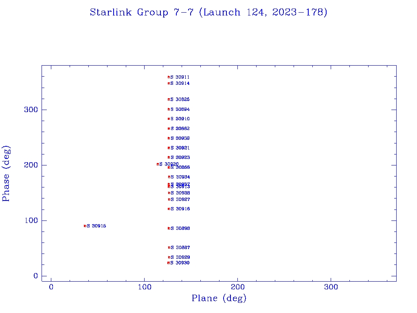Click the red marker beside S 30915

coord(85,226)
